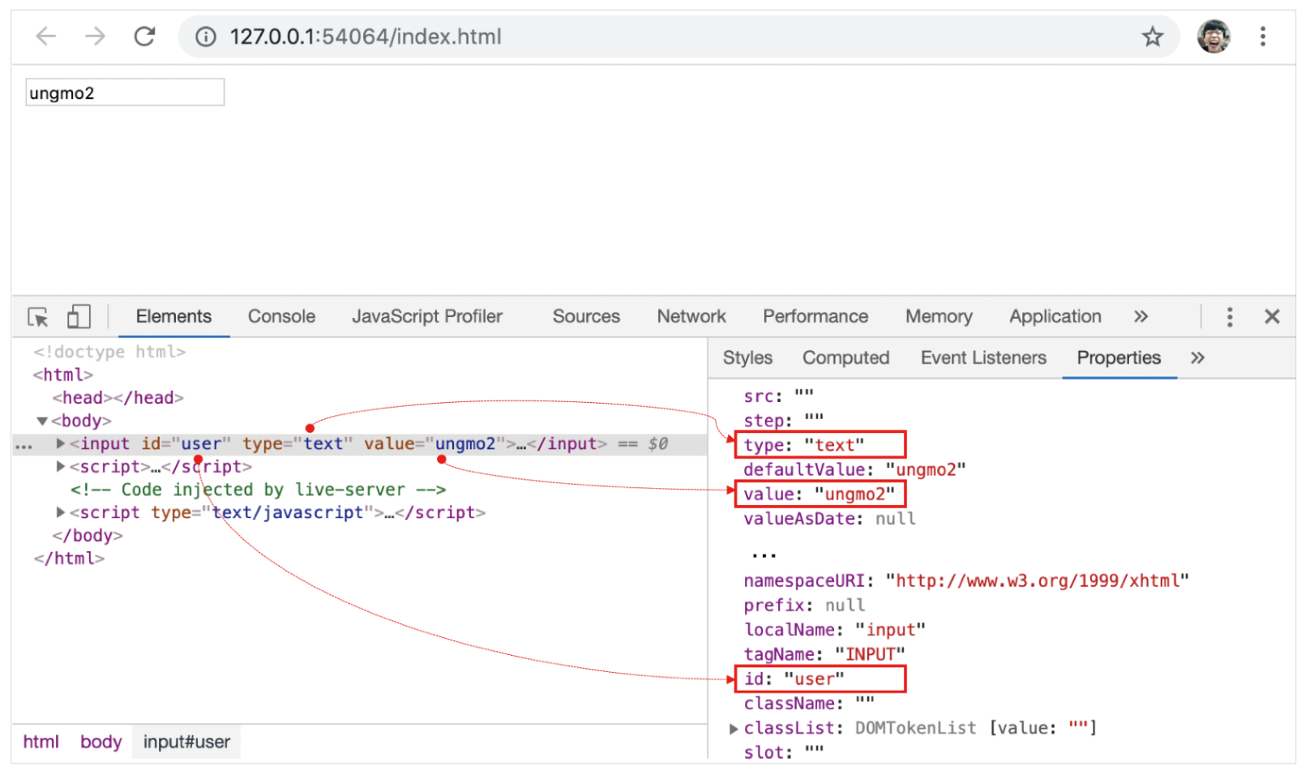Select the live-server comment line
The width and height of the screenshot is (1314, 775).
(x=258, y=490)
